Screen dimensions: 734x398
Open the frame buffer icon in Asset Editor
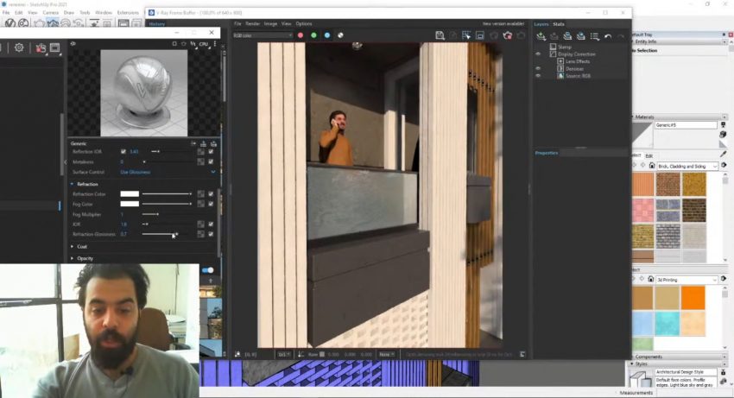tap(54, 47)
